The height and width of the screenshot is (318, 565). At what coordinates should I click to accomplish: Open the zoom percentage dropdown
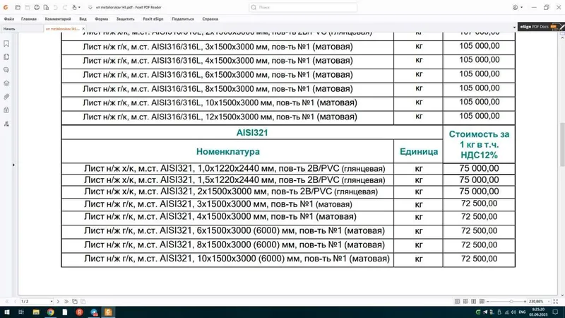click(549, 302)
